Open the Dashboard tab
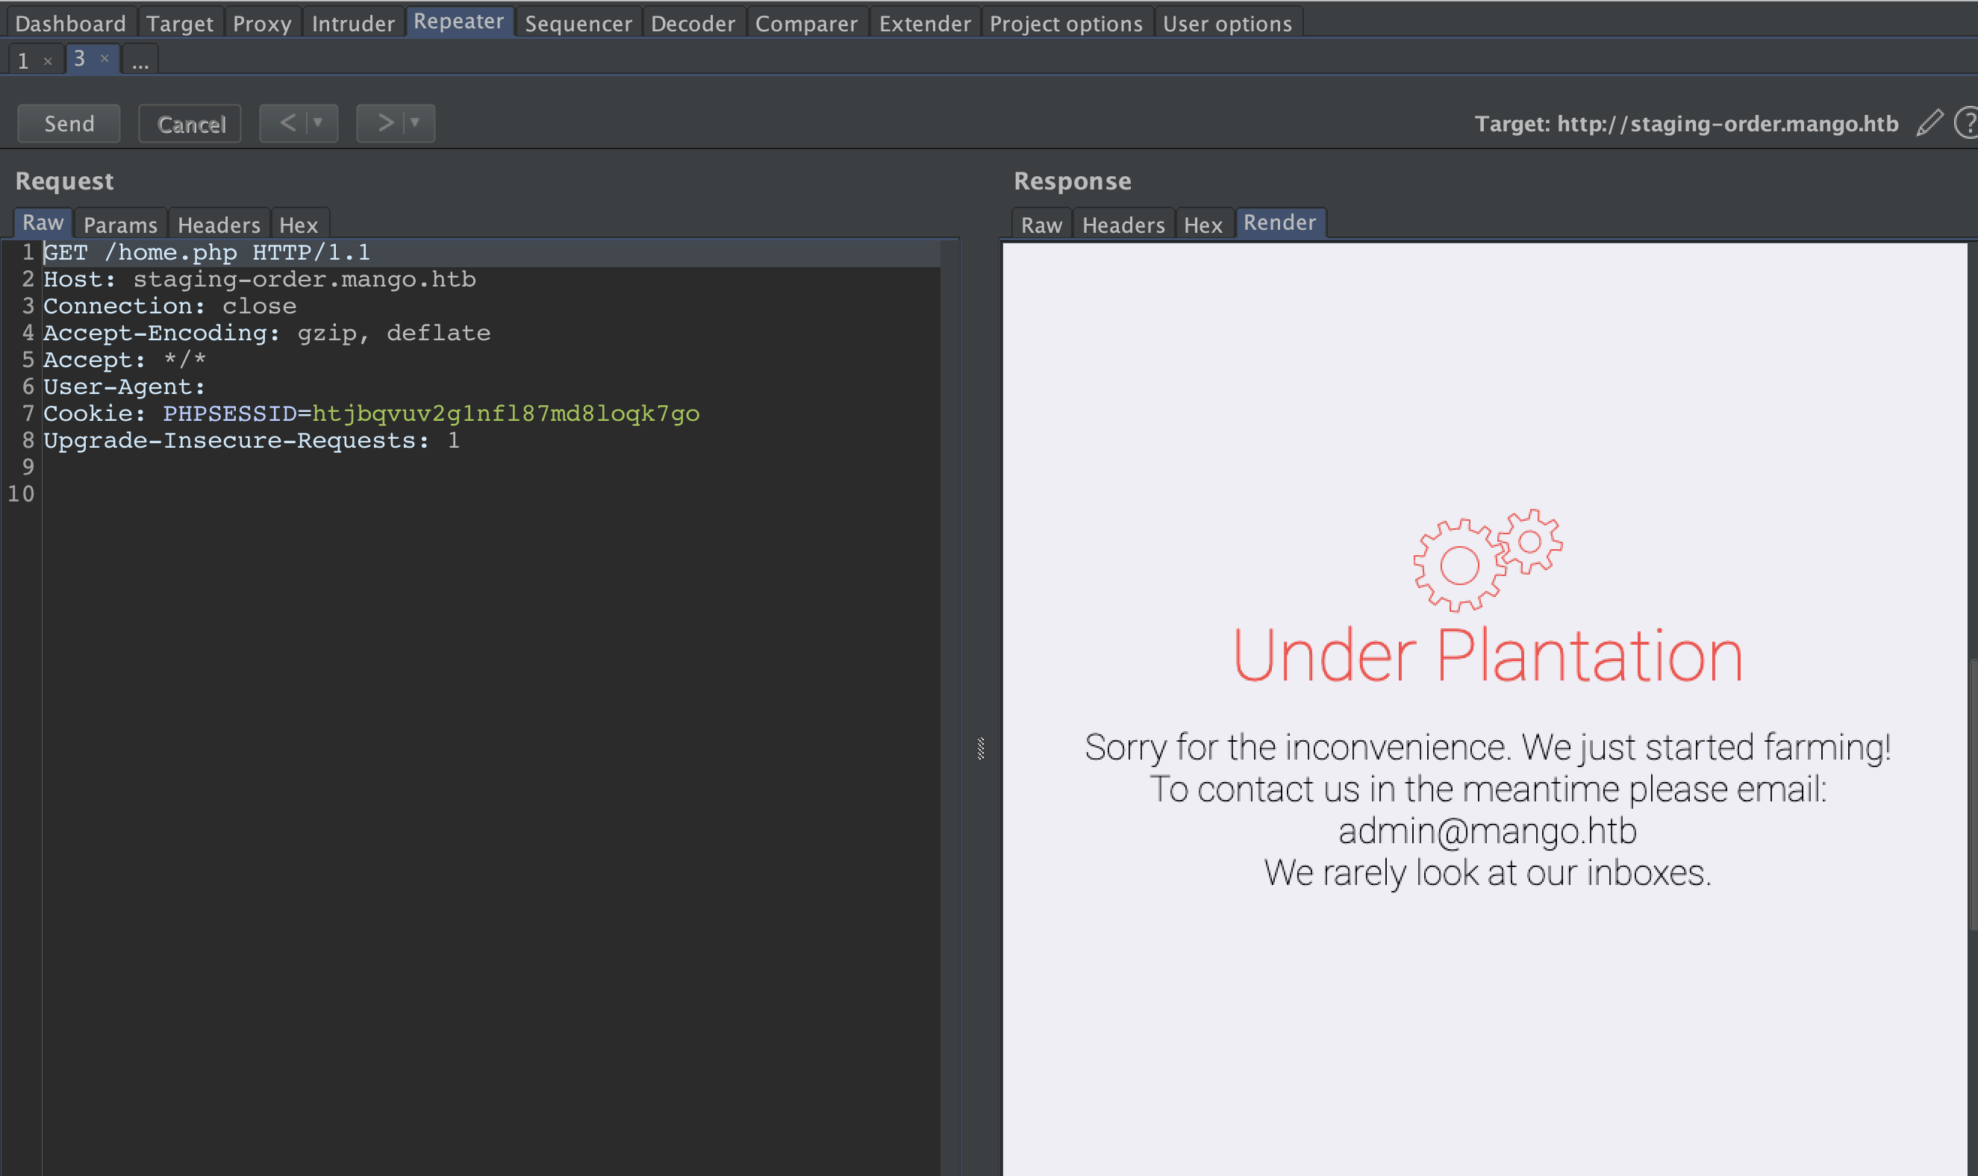1978x1176 pixels. 70,23
